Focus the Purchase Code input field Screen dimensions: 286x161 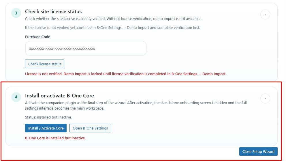[x=86, y=48]
